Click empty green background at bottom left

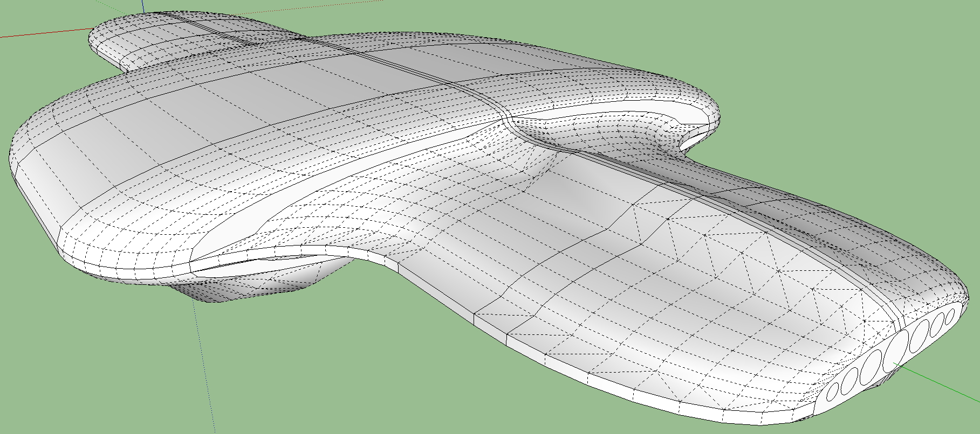point(81,377)
